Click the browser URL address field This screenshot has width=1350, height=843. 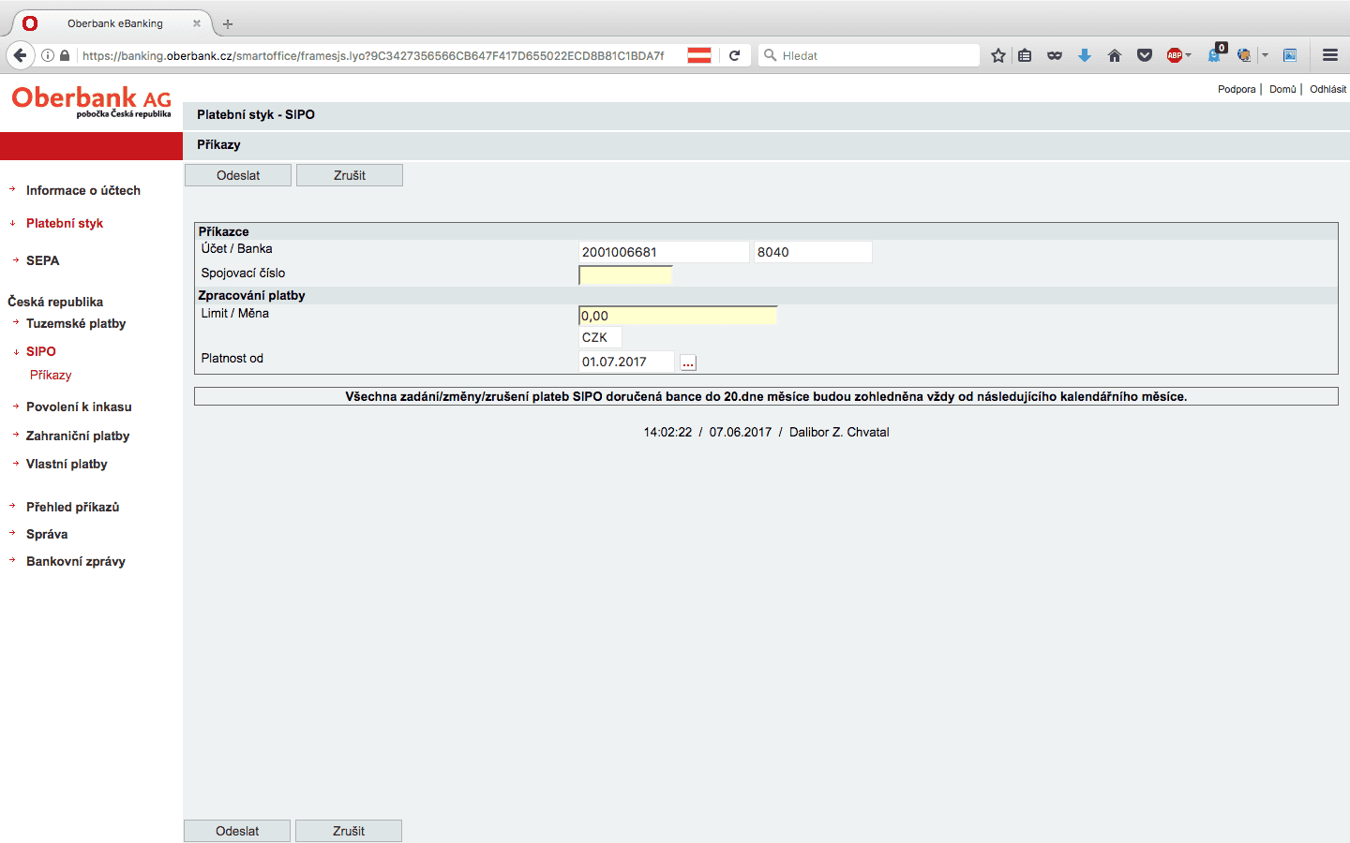tap(373, 55)
